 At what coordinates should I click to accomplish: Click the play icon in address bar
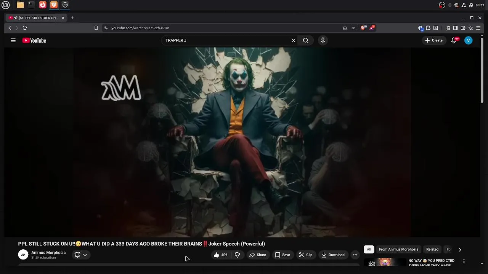pos(353,28)
